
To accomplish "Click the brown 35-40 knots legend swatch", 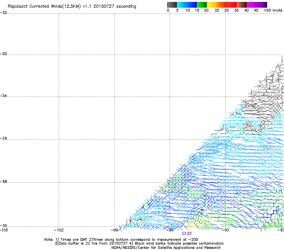I will click(x=242, y=5).
